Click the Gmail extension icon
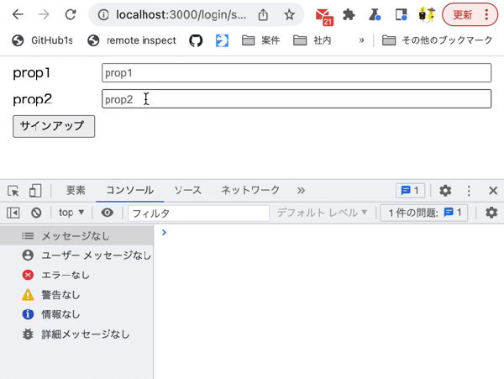This screenshot has height=379, width=504. tap(323, 15)
